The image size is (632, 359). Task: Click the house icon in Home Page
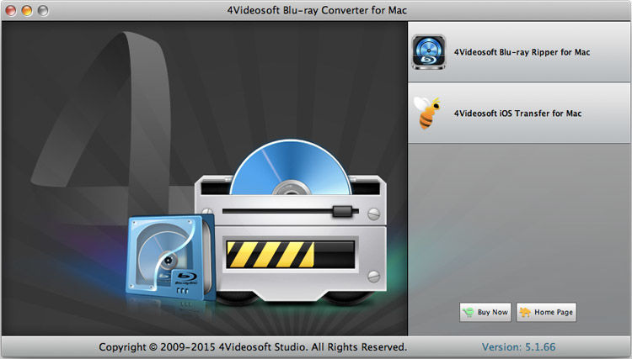click(525, 312)
